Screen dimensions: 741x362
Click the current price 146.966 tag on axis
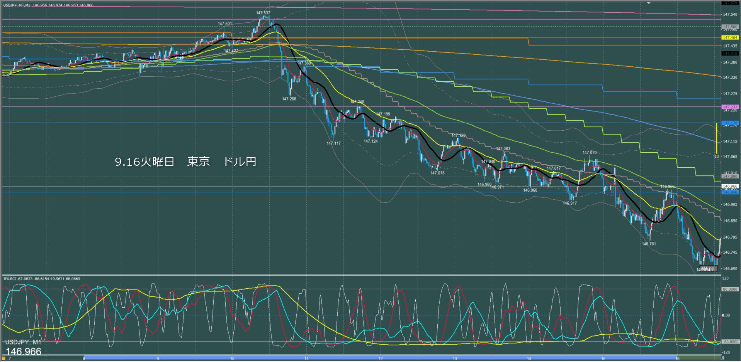(x=730, y=186)
